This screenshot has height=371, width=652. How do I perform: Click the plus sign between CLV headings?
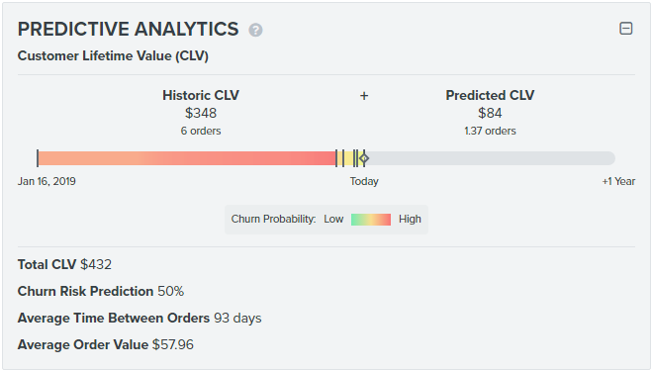[364, 96]
